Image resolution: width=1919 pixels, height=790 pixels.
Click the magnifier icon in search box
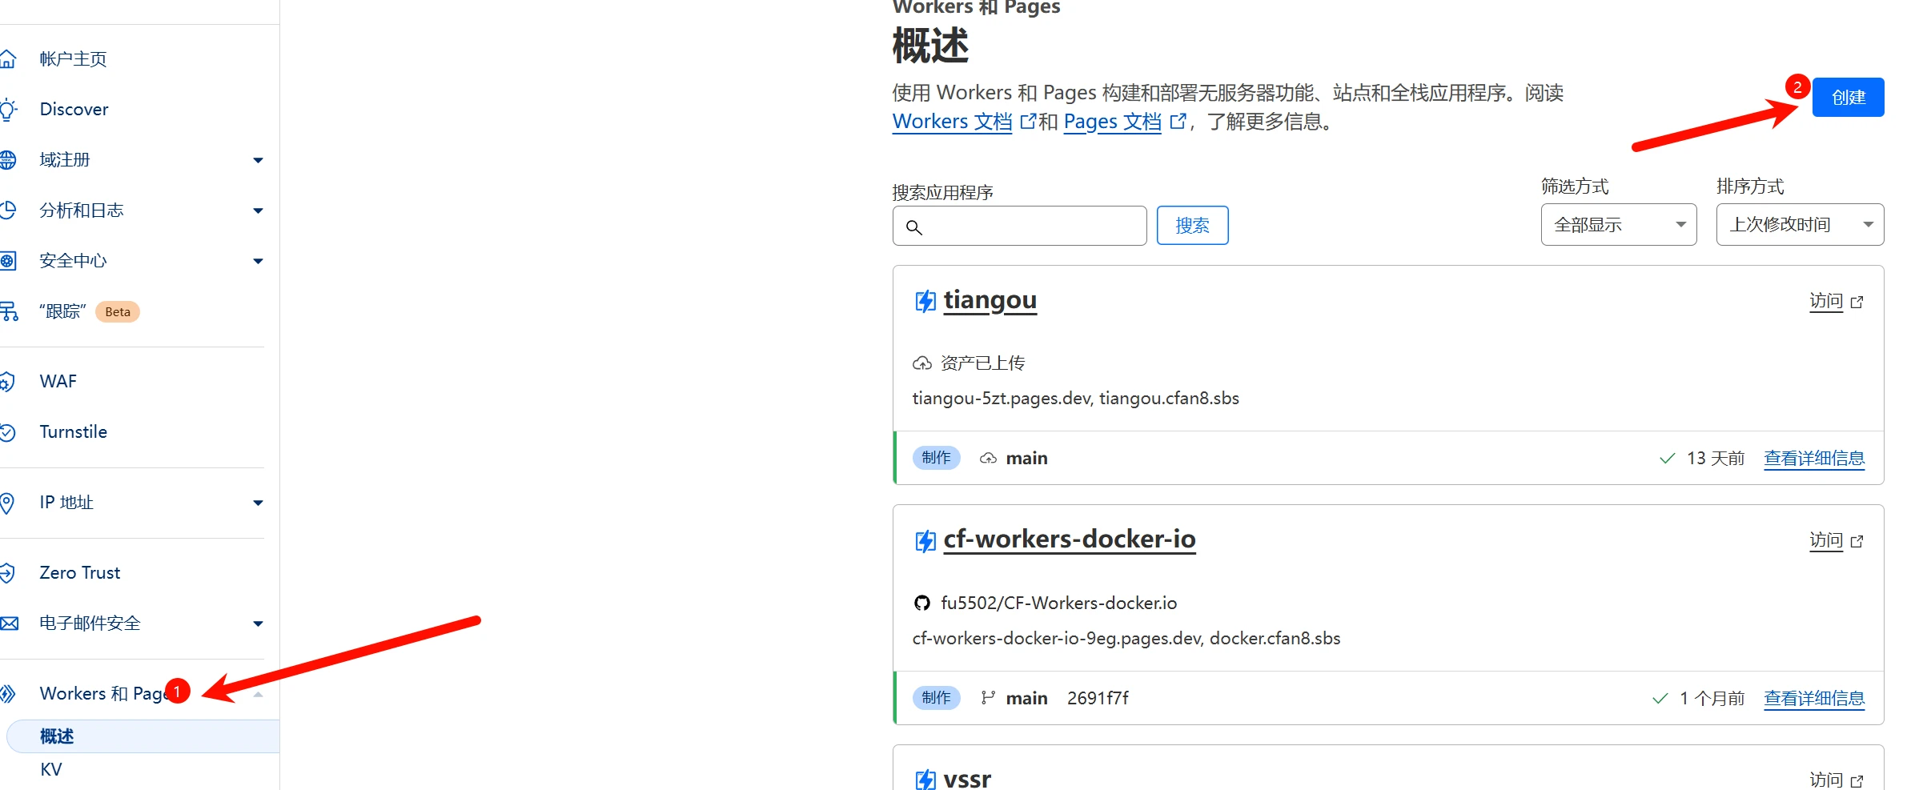pyautogui.click(x=914, y=227)
